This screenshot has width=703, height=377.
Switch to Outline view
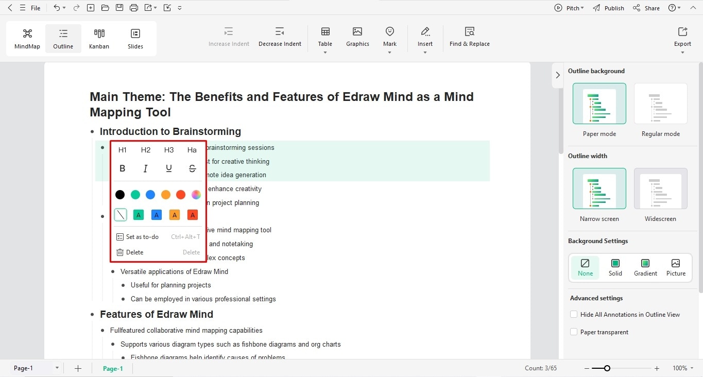63,39
